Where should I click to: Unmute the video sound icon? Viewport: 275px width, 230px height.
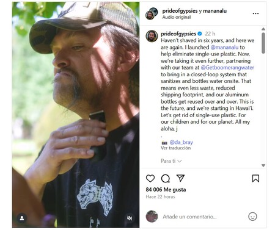[130, 218]
